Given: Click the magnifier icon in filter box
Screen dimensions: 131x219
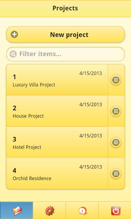Looking at the screenshot, I should (x=13, y=54).
